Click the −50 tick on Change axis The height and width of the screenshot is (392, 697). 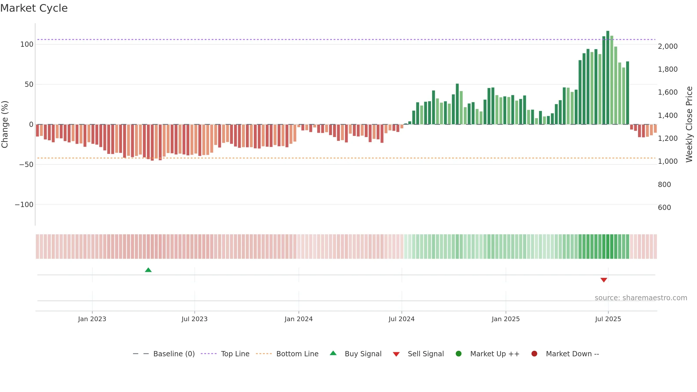26,164
